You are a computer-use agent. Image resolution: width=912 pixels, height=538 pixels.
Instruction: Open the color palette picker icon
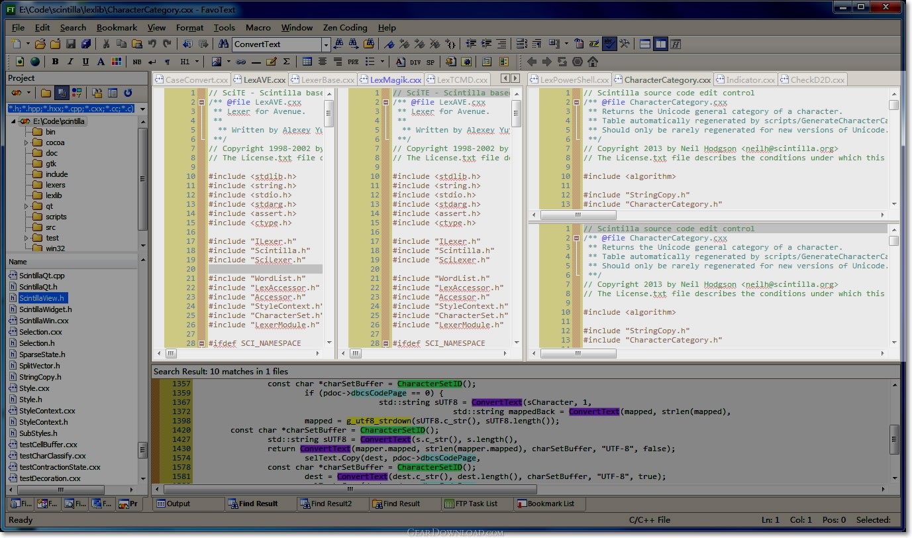(117, 62)
